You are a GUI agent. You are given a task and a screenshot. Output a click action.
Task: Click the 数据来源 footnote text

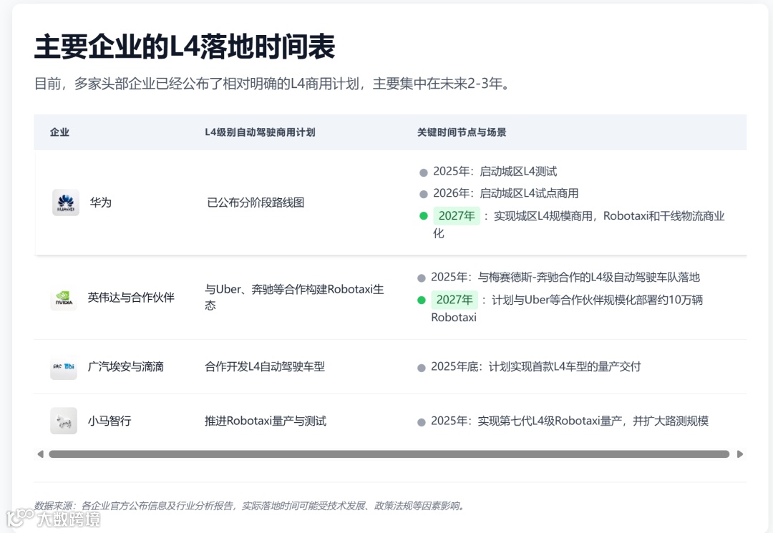coord(250,506)
